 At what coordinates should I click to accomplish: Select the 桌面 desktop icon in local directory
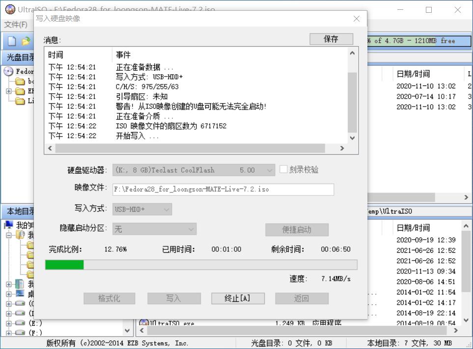19,294
